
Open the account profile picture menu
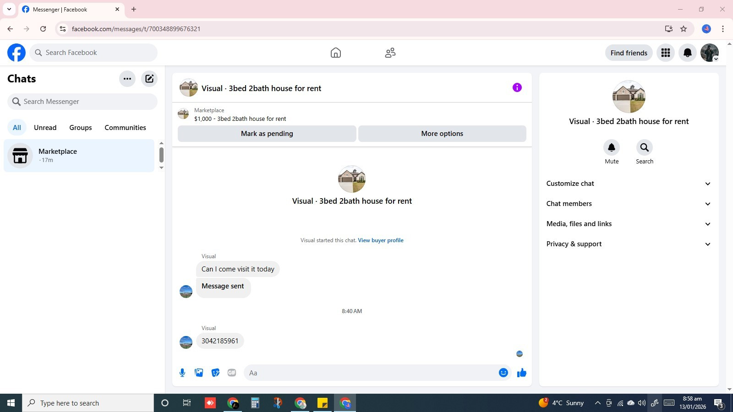(x=710, y=53)
